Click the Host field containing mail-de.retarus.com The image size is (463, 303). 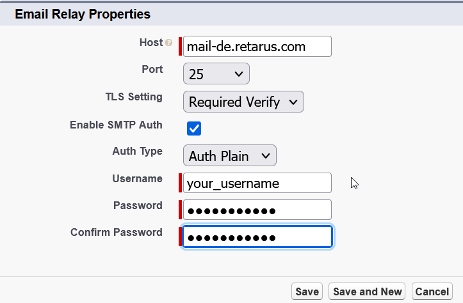coord(257,47)
